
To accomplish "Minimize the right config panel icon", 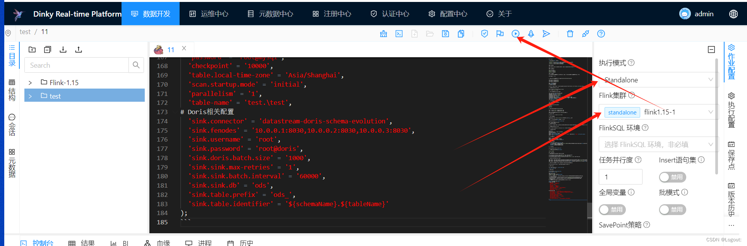I will 711,50.
